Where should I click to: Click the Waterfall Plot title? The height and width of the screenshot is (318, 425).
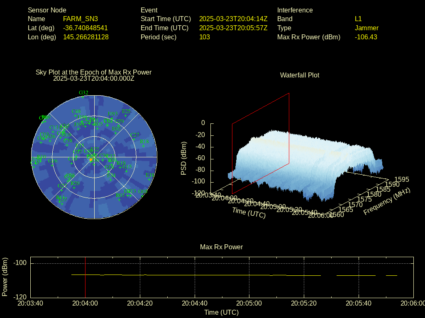point(300,75)
